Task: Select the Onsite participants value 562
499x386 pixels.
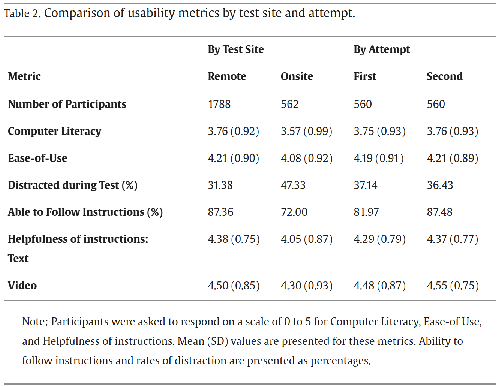Action: pyautogui.click(x=289, y=104)
